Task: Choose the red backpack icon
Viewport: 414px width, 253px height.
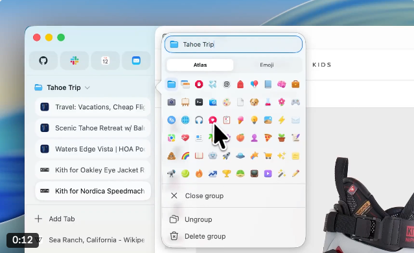Action: pos(240,84)
